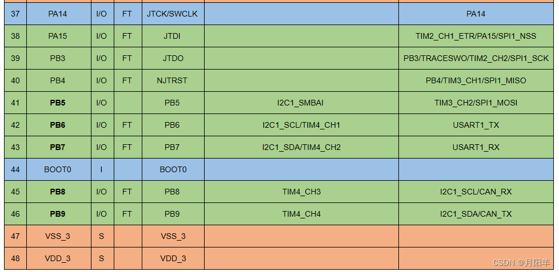Click the USART1_RX remap cell
The width and height of the screenshot is (559, 272).
[476, 147]
